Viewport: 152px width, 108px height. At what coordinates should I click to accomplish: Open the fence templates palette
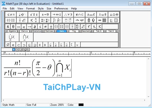(11, 20)
